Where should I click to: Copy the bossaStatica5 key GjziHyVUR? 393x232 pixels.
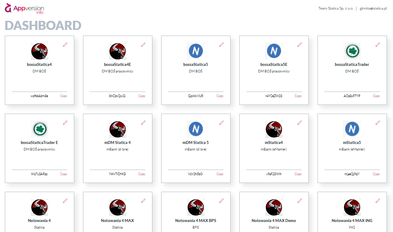[220, 96]
